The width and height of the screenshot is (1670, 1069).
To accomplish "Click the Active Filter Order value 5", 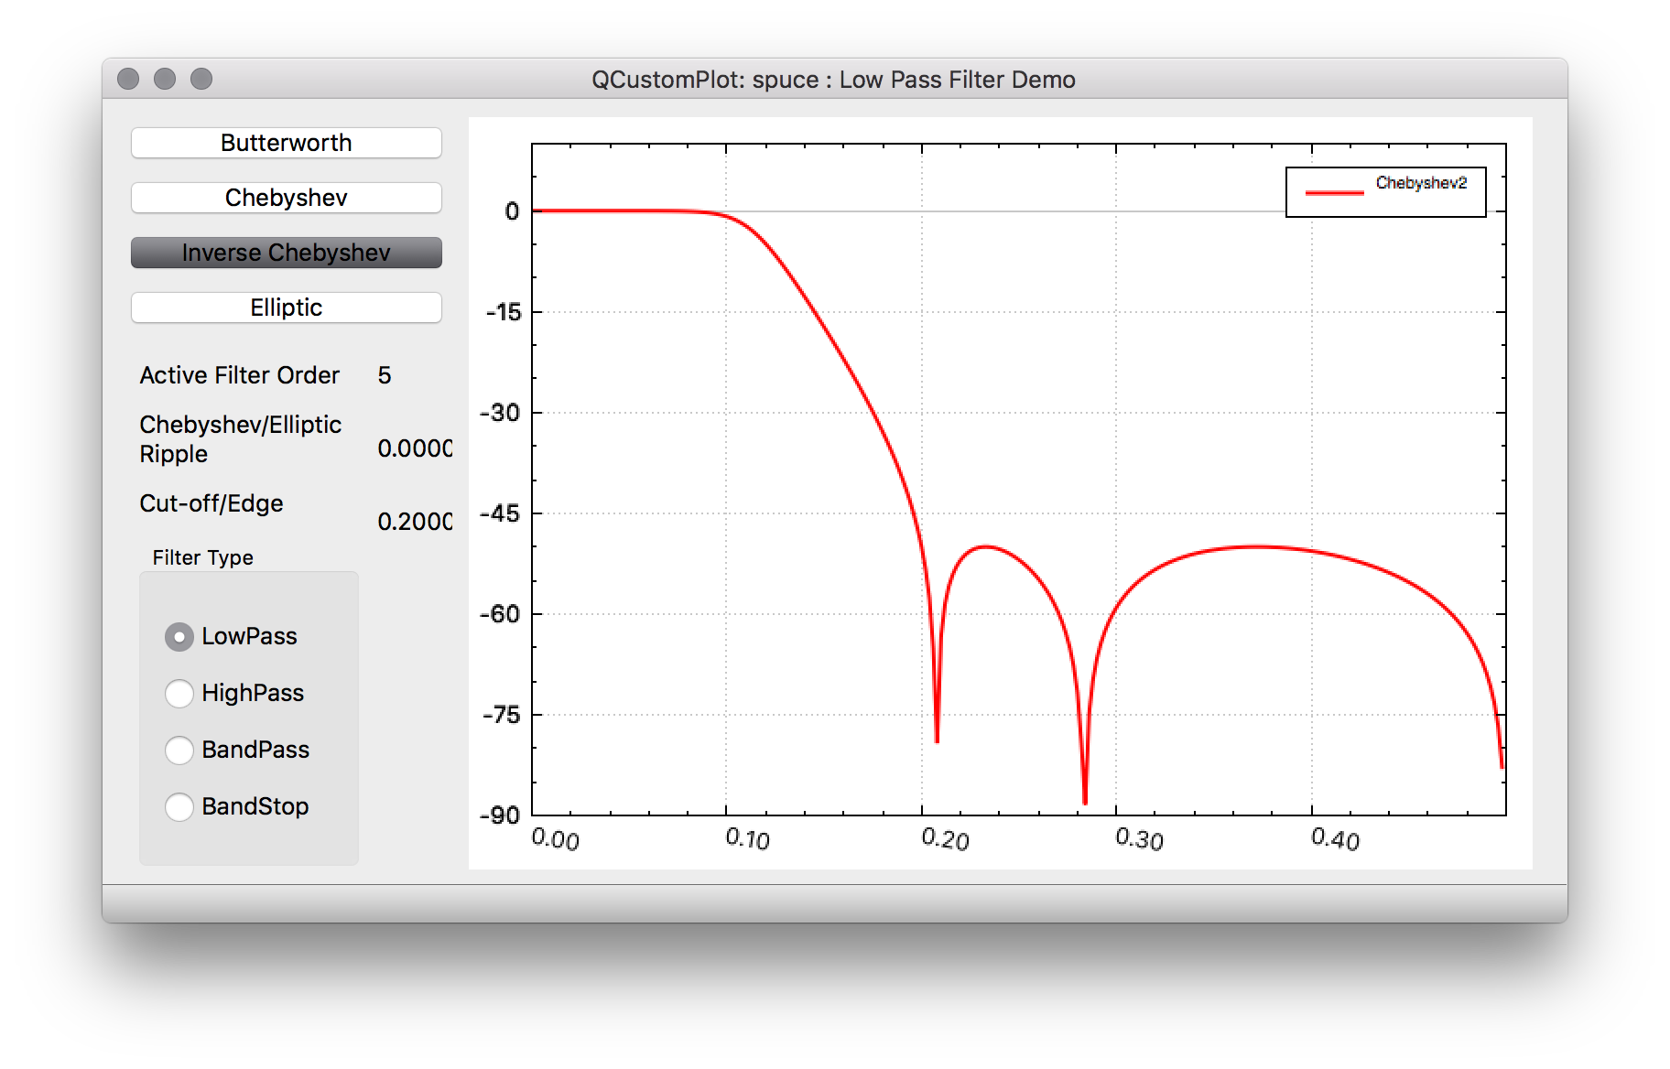I will tap(385, 375).
